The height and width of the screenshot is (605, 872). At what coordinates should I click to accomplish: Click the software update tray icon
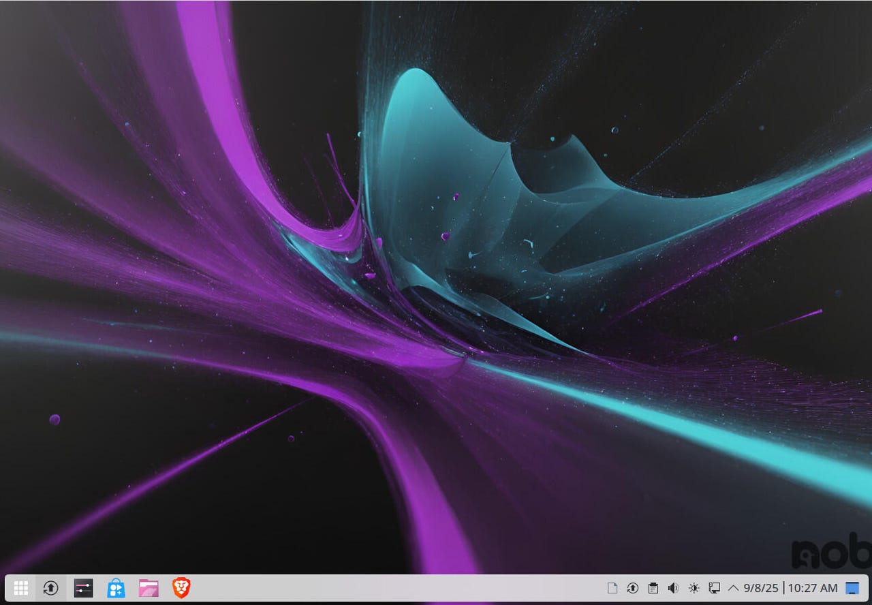pos(632,588)
